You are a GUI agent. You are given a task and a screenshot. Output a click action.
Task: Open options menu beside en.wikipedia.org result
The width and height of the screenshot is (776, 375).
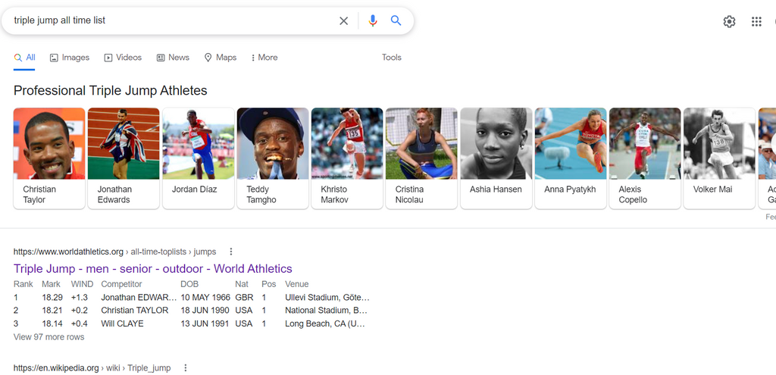point(186,368)
